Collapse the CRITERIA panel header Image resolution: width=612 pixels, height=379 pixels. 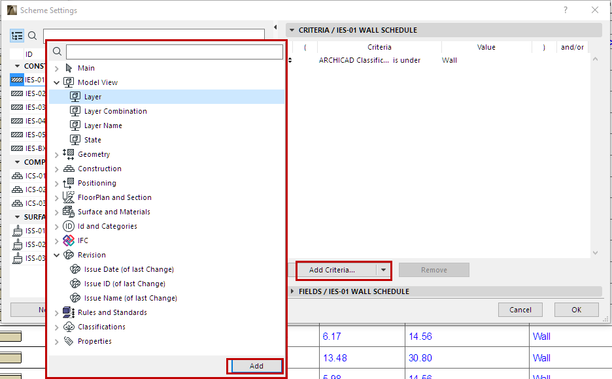pos(292,30)
